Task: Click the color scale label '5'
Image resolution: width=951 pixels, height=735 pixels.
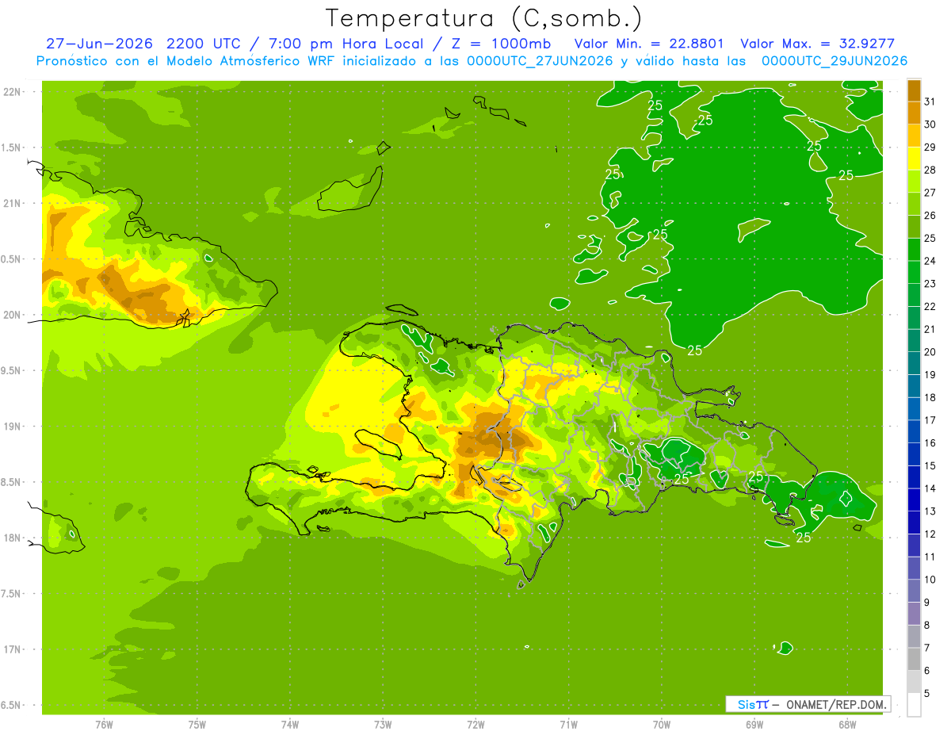Action: coord(928,694)
